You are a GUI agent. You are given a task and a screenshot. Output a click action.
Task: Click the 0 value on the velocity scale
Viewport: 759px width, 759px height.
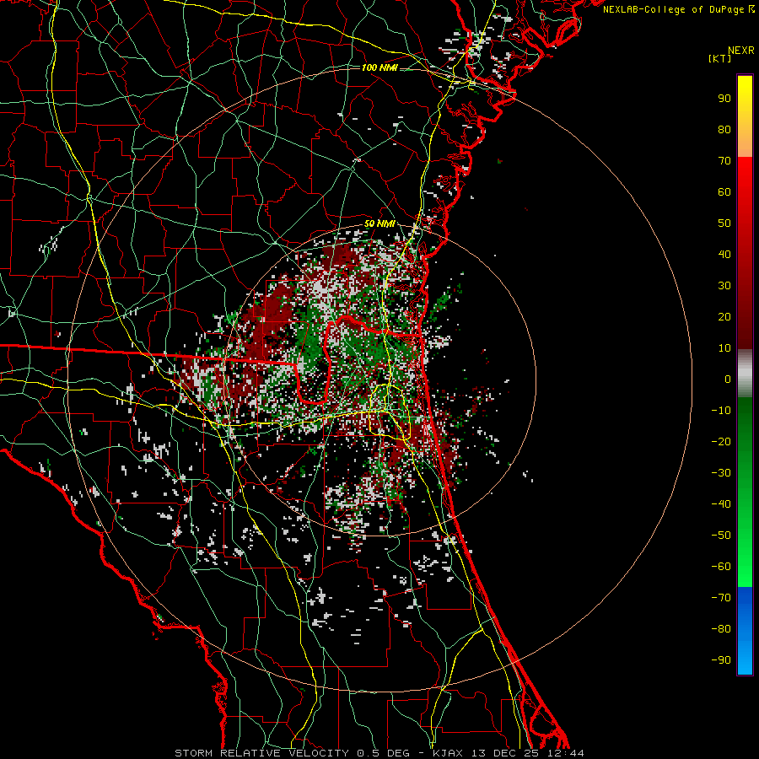[x=728, y=379]
